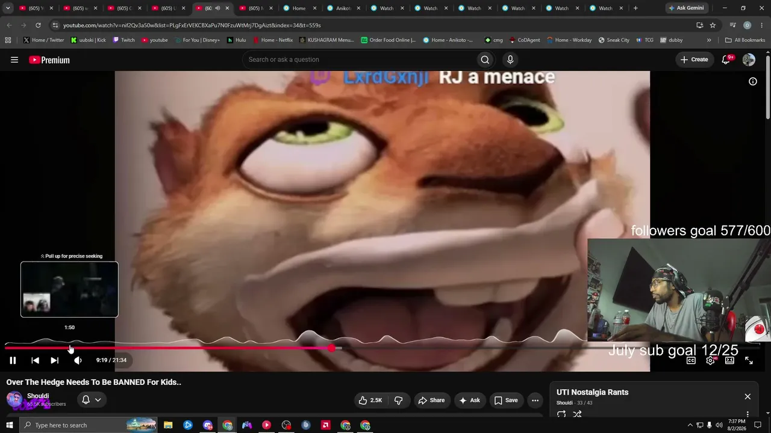Open YouTube notifications bell
The width and height of the screenshot is (771, 433).
[x=726, y=60]
